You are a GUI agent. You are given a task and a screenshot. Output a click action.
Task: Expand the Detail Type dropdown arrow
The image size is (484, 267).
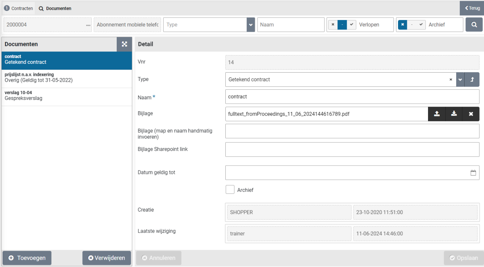tap(460, 80)
